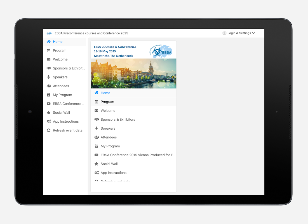Click the '13-16 May 2025' date text

click(105, 51)
